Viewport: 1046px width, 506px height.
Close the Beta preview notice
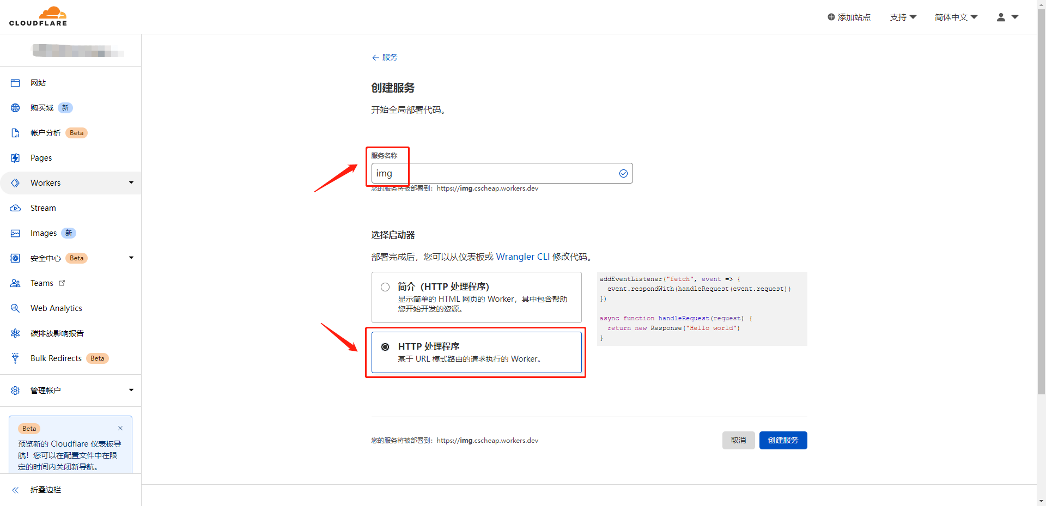pos(120,428)
